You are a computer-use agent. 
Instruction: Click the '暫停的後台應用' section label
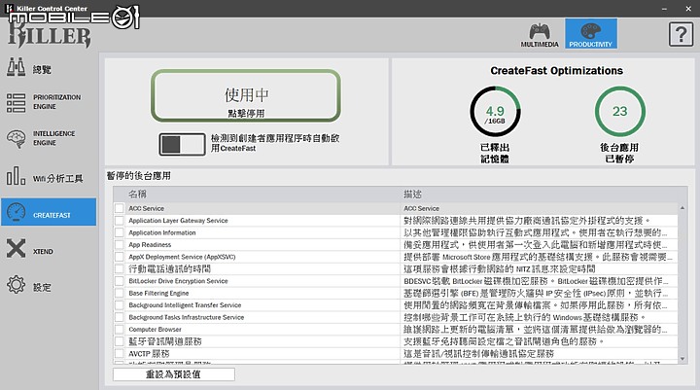tap(138, 176)
